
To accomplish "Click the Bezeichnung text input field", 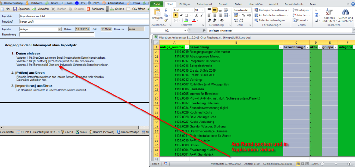I will pyautogui.click(x=57, y=35).
